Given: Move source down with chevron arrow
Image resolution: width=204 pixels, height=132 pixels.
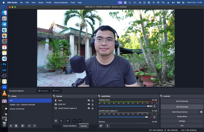Looking at the screenshot, I should tap(80, 121).
